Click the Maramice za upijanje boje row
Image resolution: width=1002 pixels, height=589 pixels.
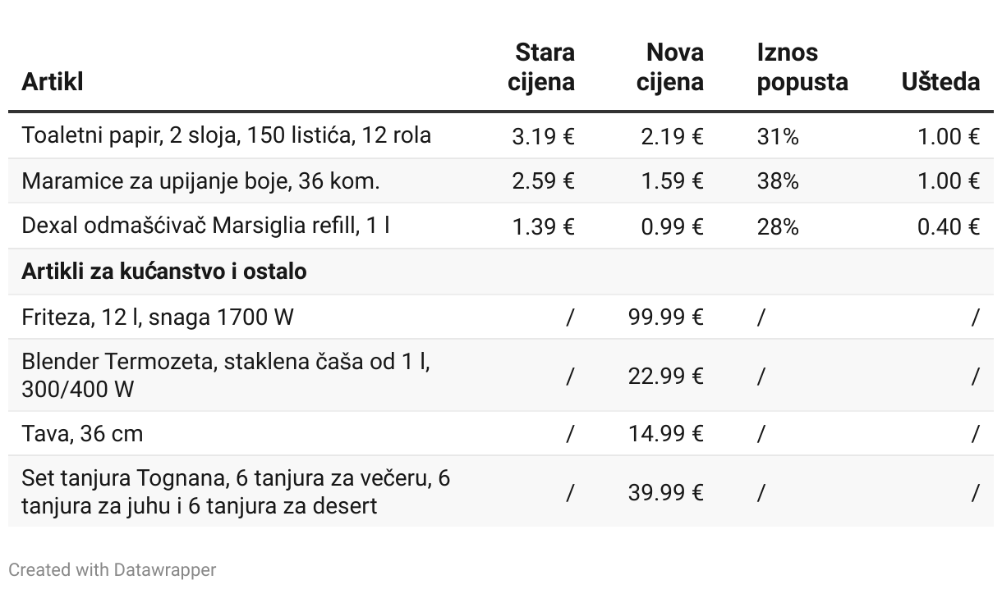click(200, 180)
